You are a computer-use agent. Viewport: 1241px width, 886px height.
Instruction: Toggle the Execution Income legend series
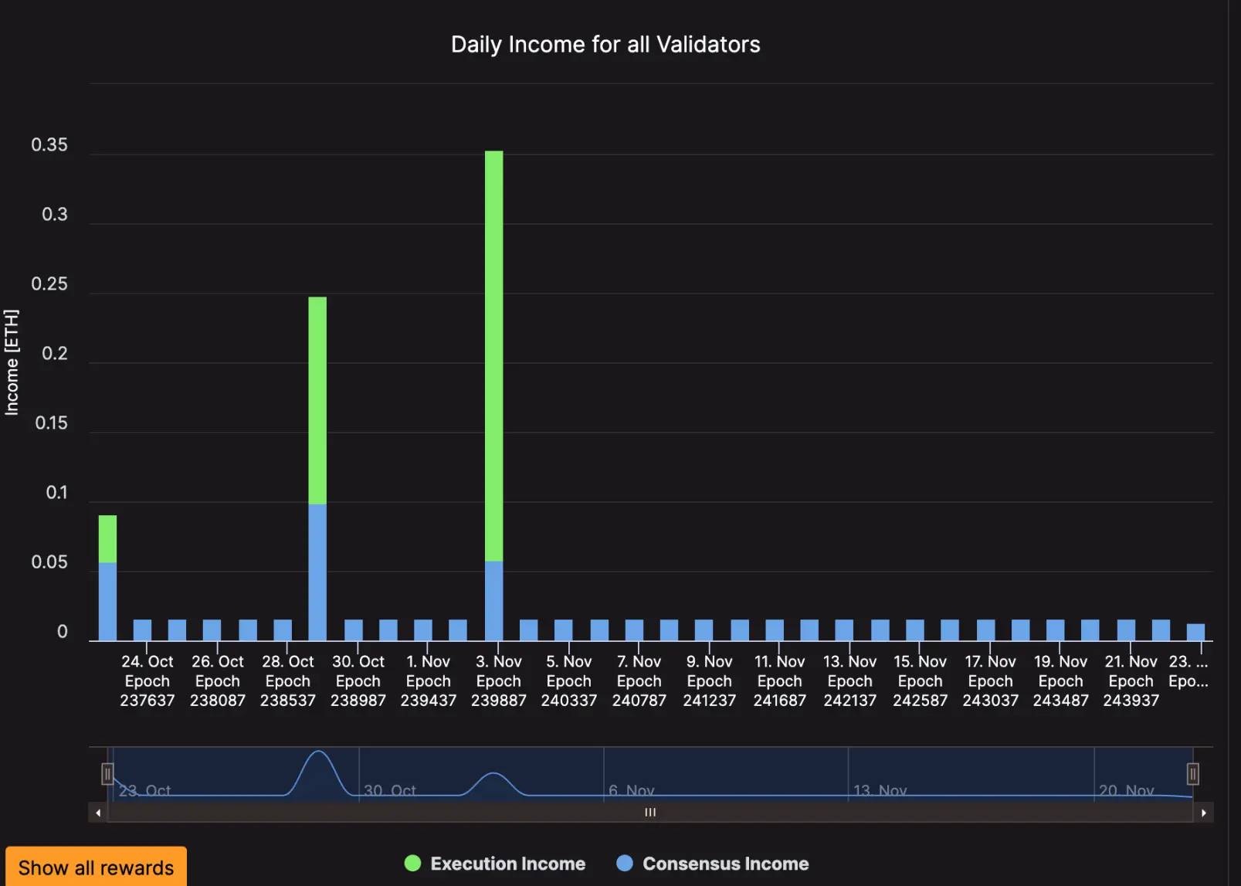coord(495,864)
